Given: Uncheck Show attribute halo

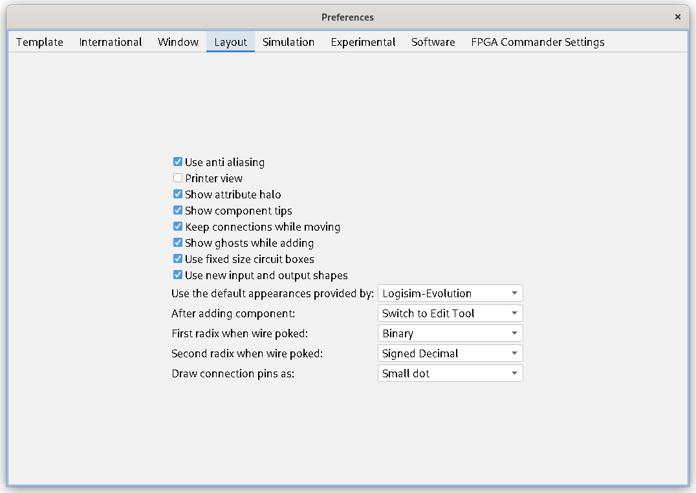Looking at the screenshot, I should tap(178, 194).
